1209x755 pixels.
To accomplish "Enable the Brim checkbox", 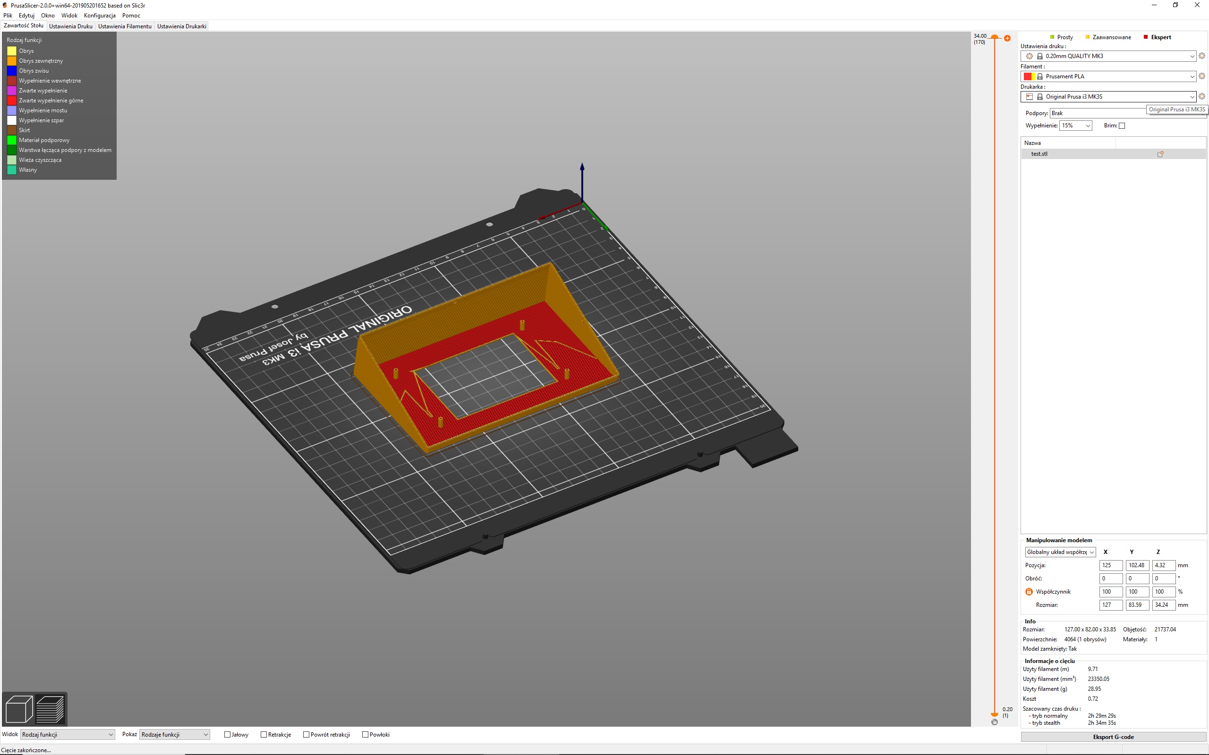I will tap(1122, 126).
